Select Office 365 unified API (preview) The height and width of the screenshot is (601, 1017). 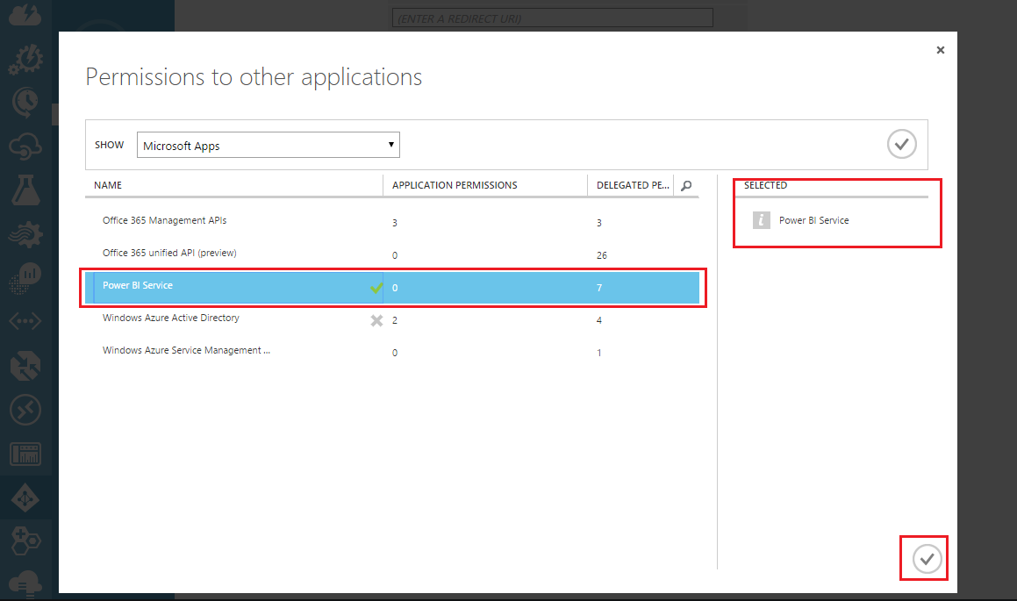[391, 254]
